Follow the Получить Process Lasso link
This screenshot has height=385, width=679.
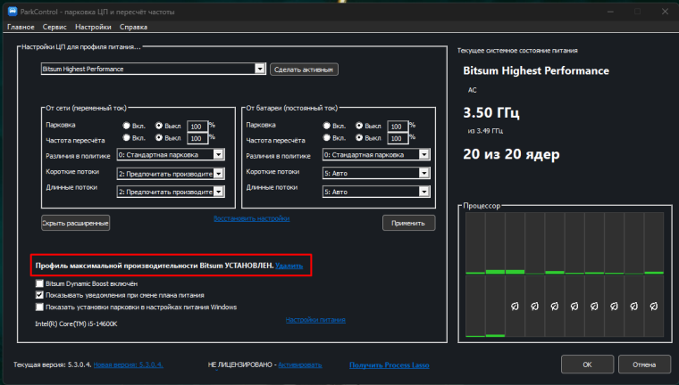pos(389,365)
